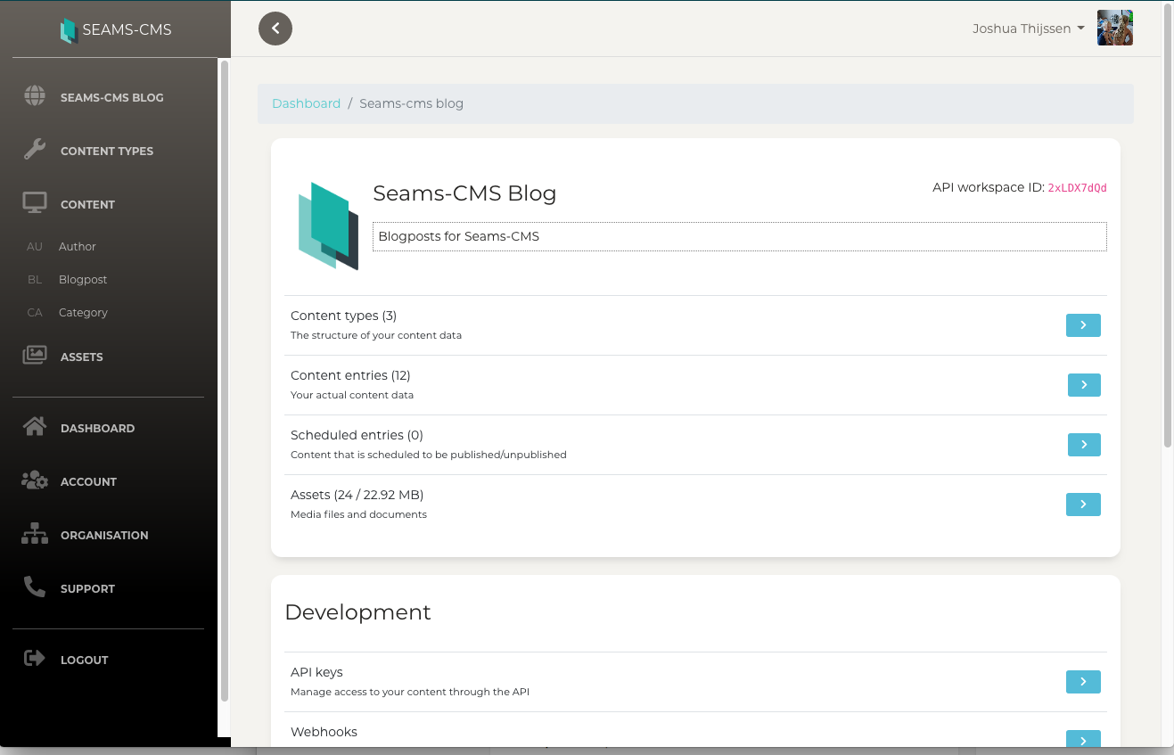Click the phone icon next to Support
This screenshot has height=755, width=1174.
tap(34, 587)
